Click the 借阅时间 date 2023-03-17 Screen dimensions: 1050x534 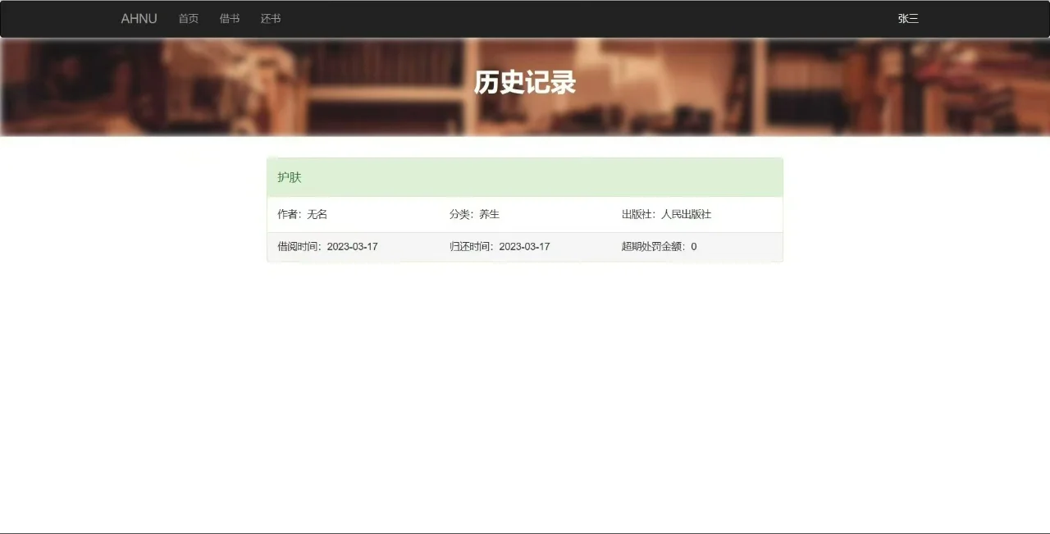coord(327,246)
